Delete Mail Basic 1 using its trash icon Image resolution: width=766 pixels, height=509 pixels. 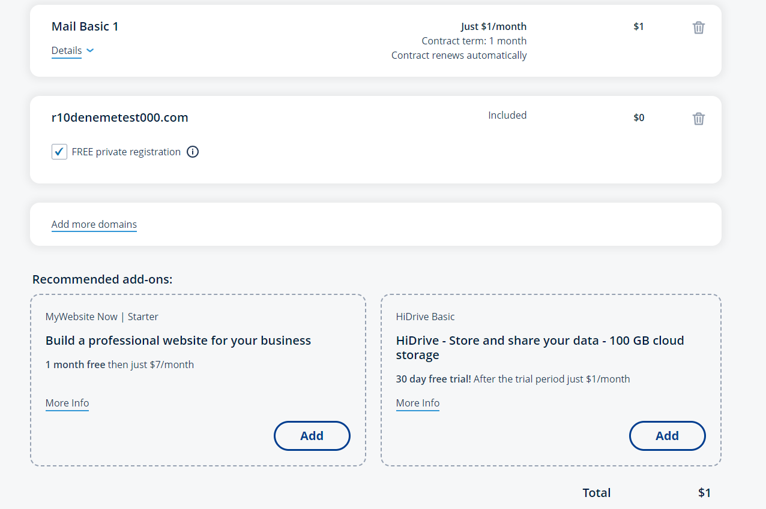click(698, 28)
